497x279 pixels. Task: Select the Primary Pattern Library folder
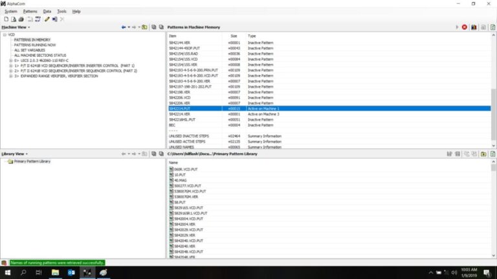(x=32, y=161)
